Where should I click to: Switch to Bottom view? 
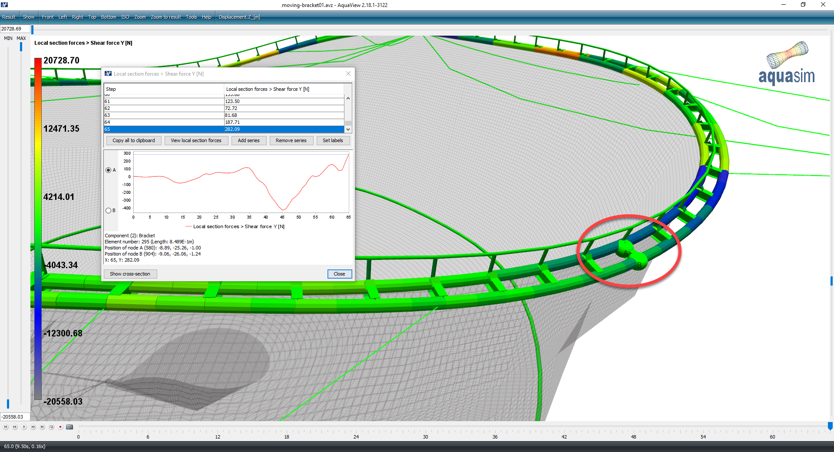109,17
